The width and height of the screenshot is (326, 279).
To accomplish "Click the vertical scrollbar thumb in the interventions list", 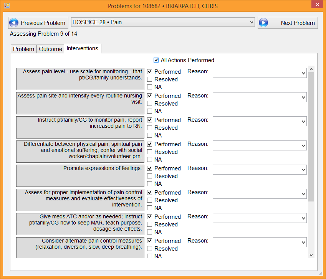I will pos(311,136).
